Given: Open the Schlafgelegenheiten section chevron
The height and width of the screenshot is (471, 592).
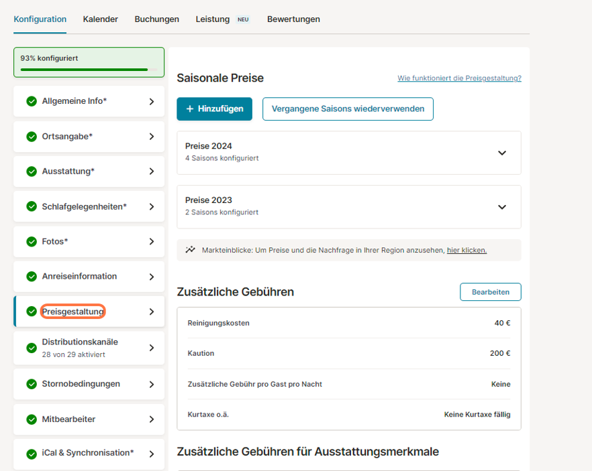Looking at the screenshot, I should [x=152, y=206].
